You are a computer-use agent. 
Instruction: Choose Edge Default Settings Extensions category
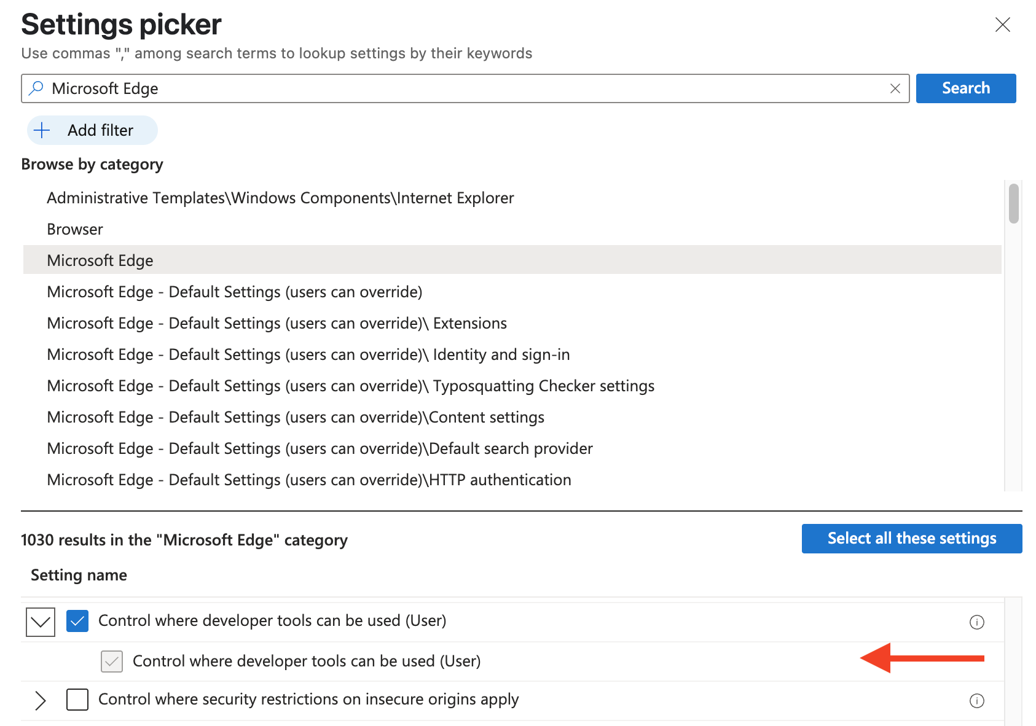point(277,323)
